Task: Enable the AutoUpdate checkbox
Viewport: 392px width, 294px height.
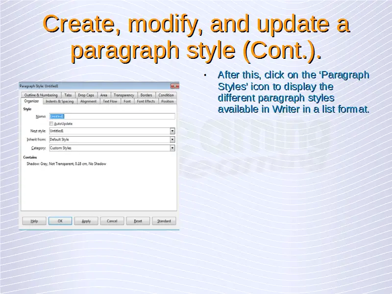Action: point(51,124)
